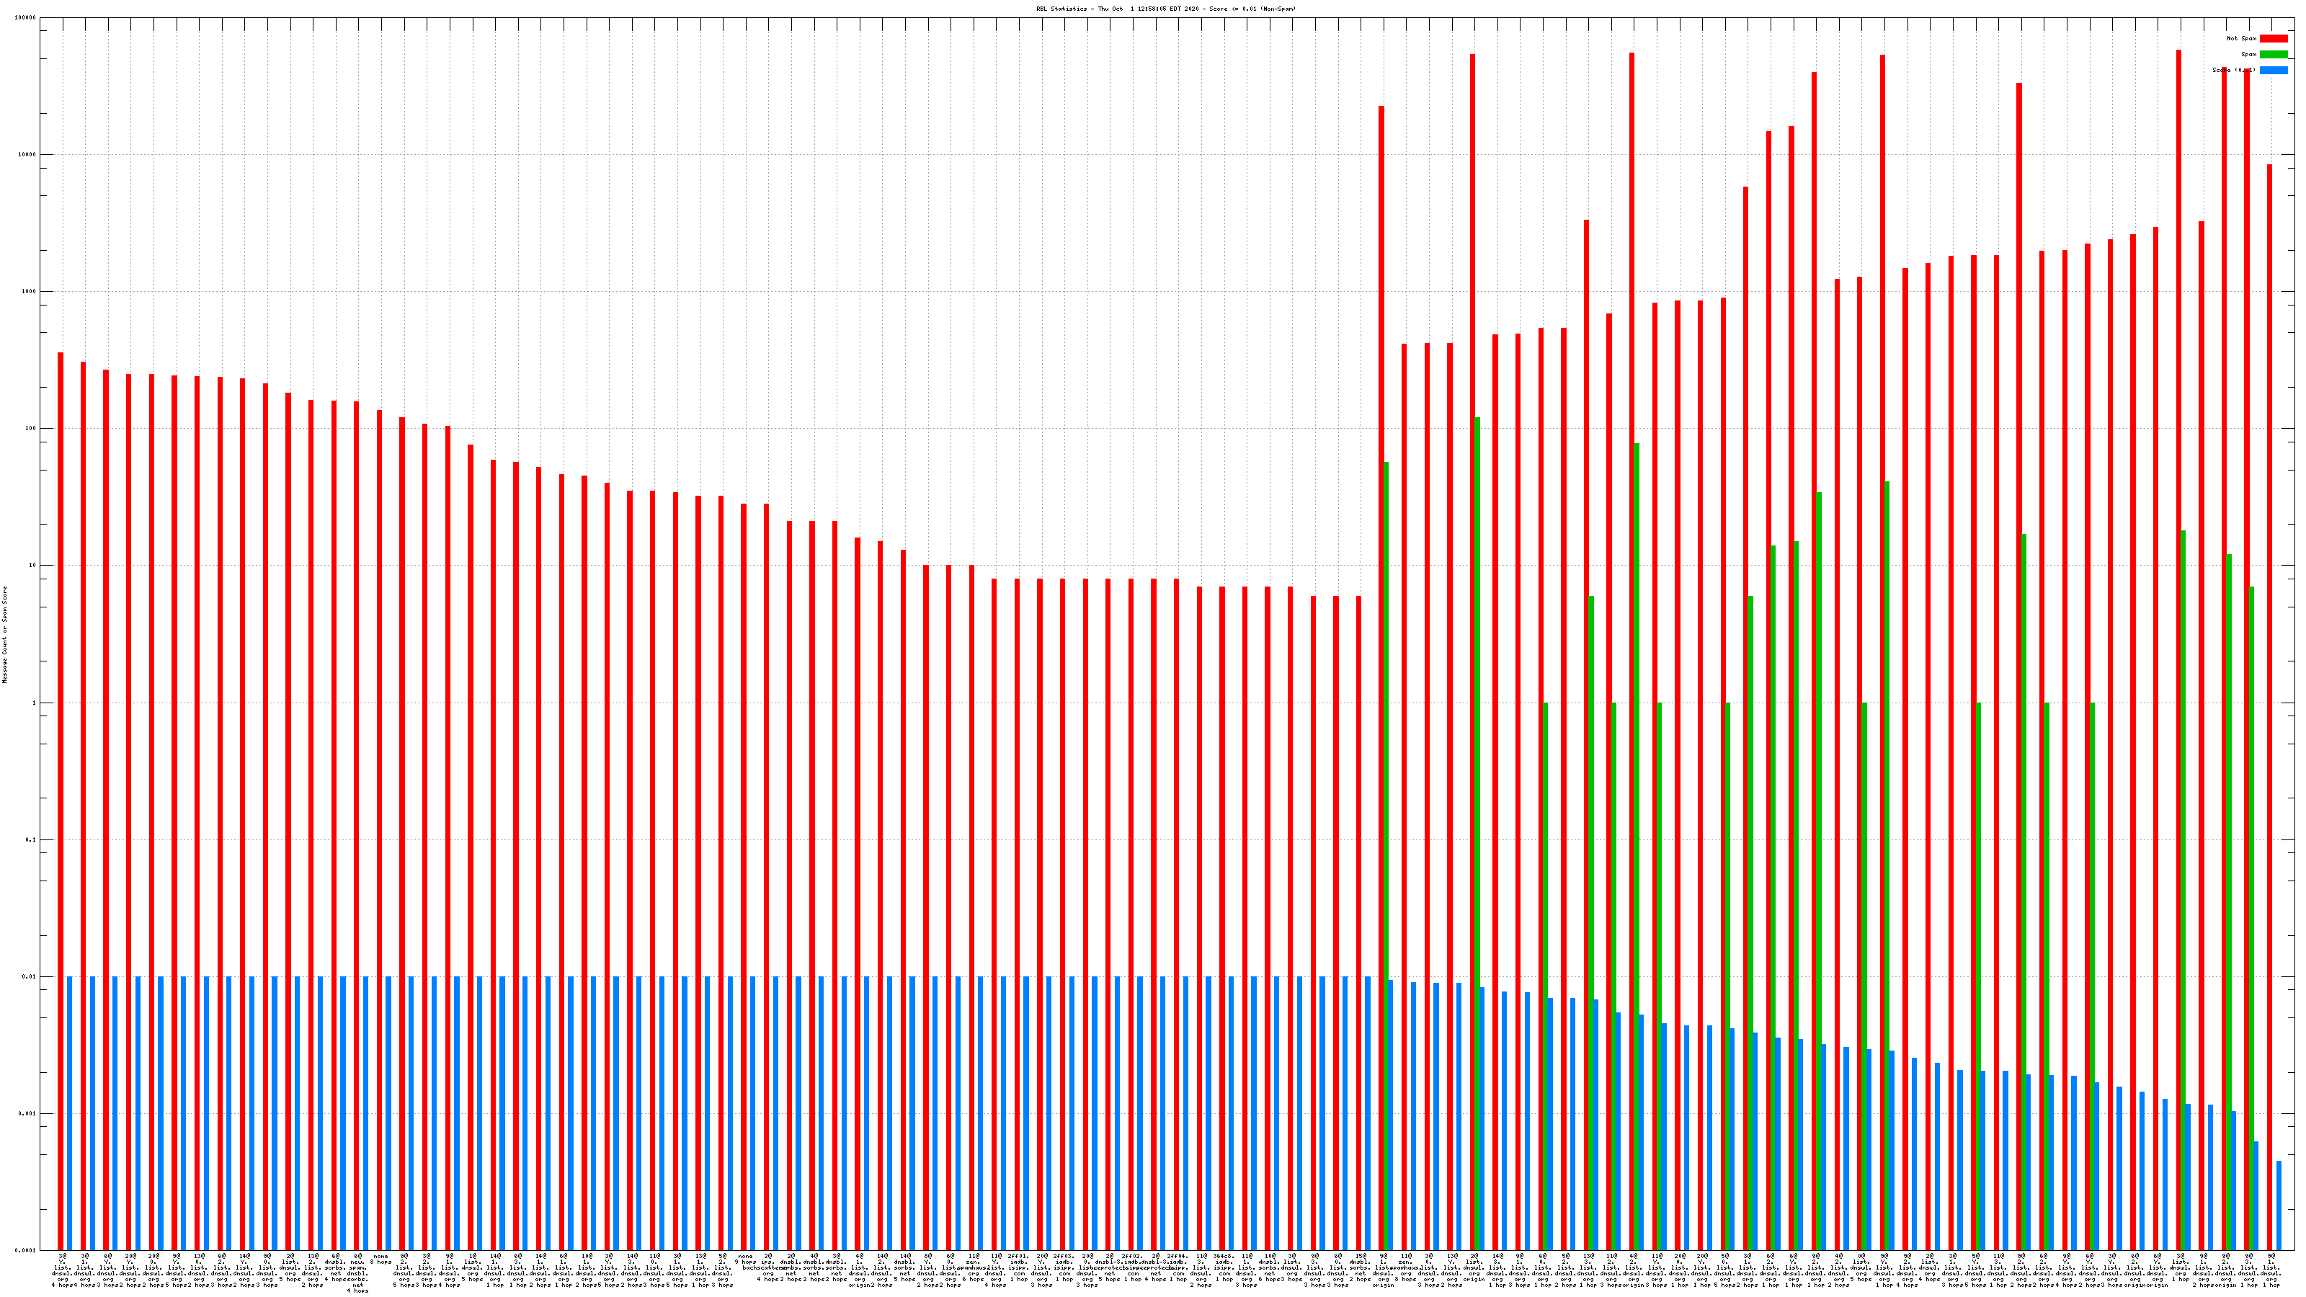
Task: Click the 100000 y-axis tick label
Action: (26, 18)
